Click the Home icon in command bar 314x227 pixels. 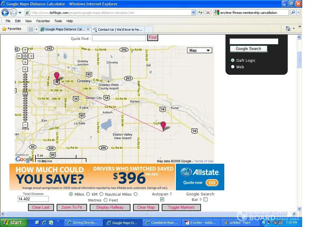pyautogui.click(x=288, y=29)
